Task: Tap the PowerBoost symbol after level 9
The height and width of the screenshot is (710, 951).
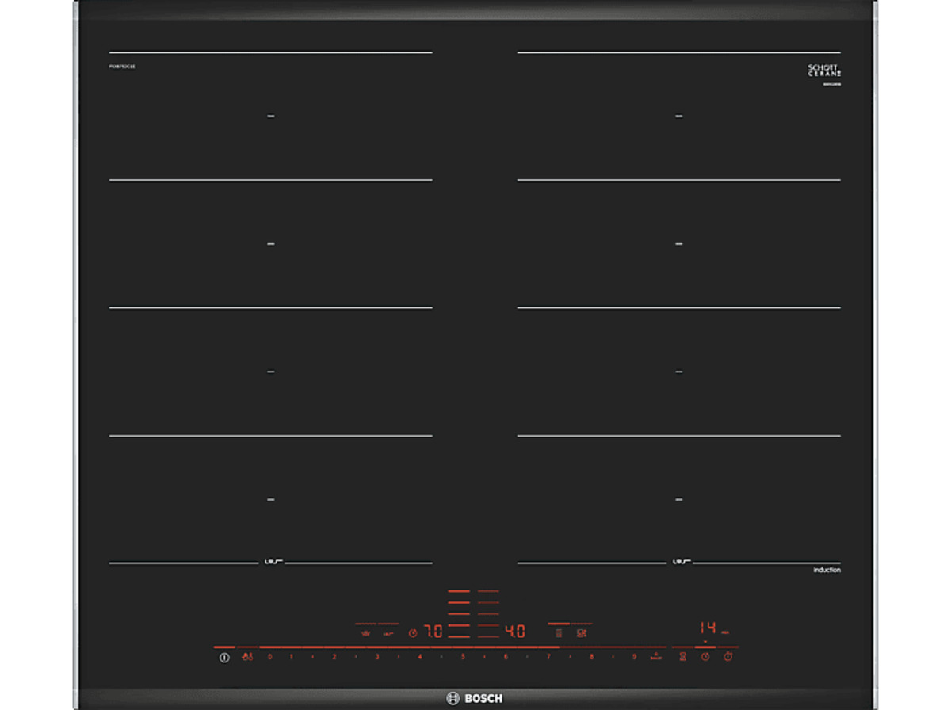Action: [655, 657]
